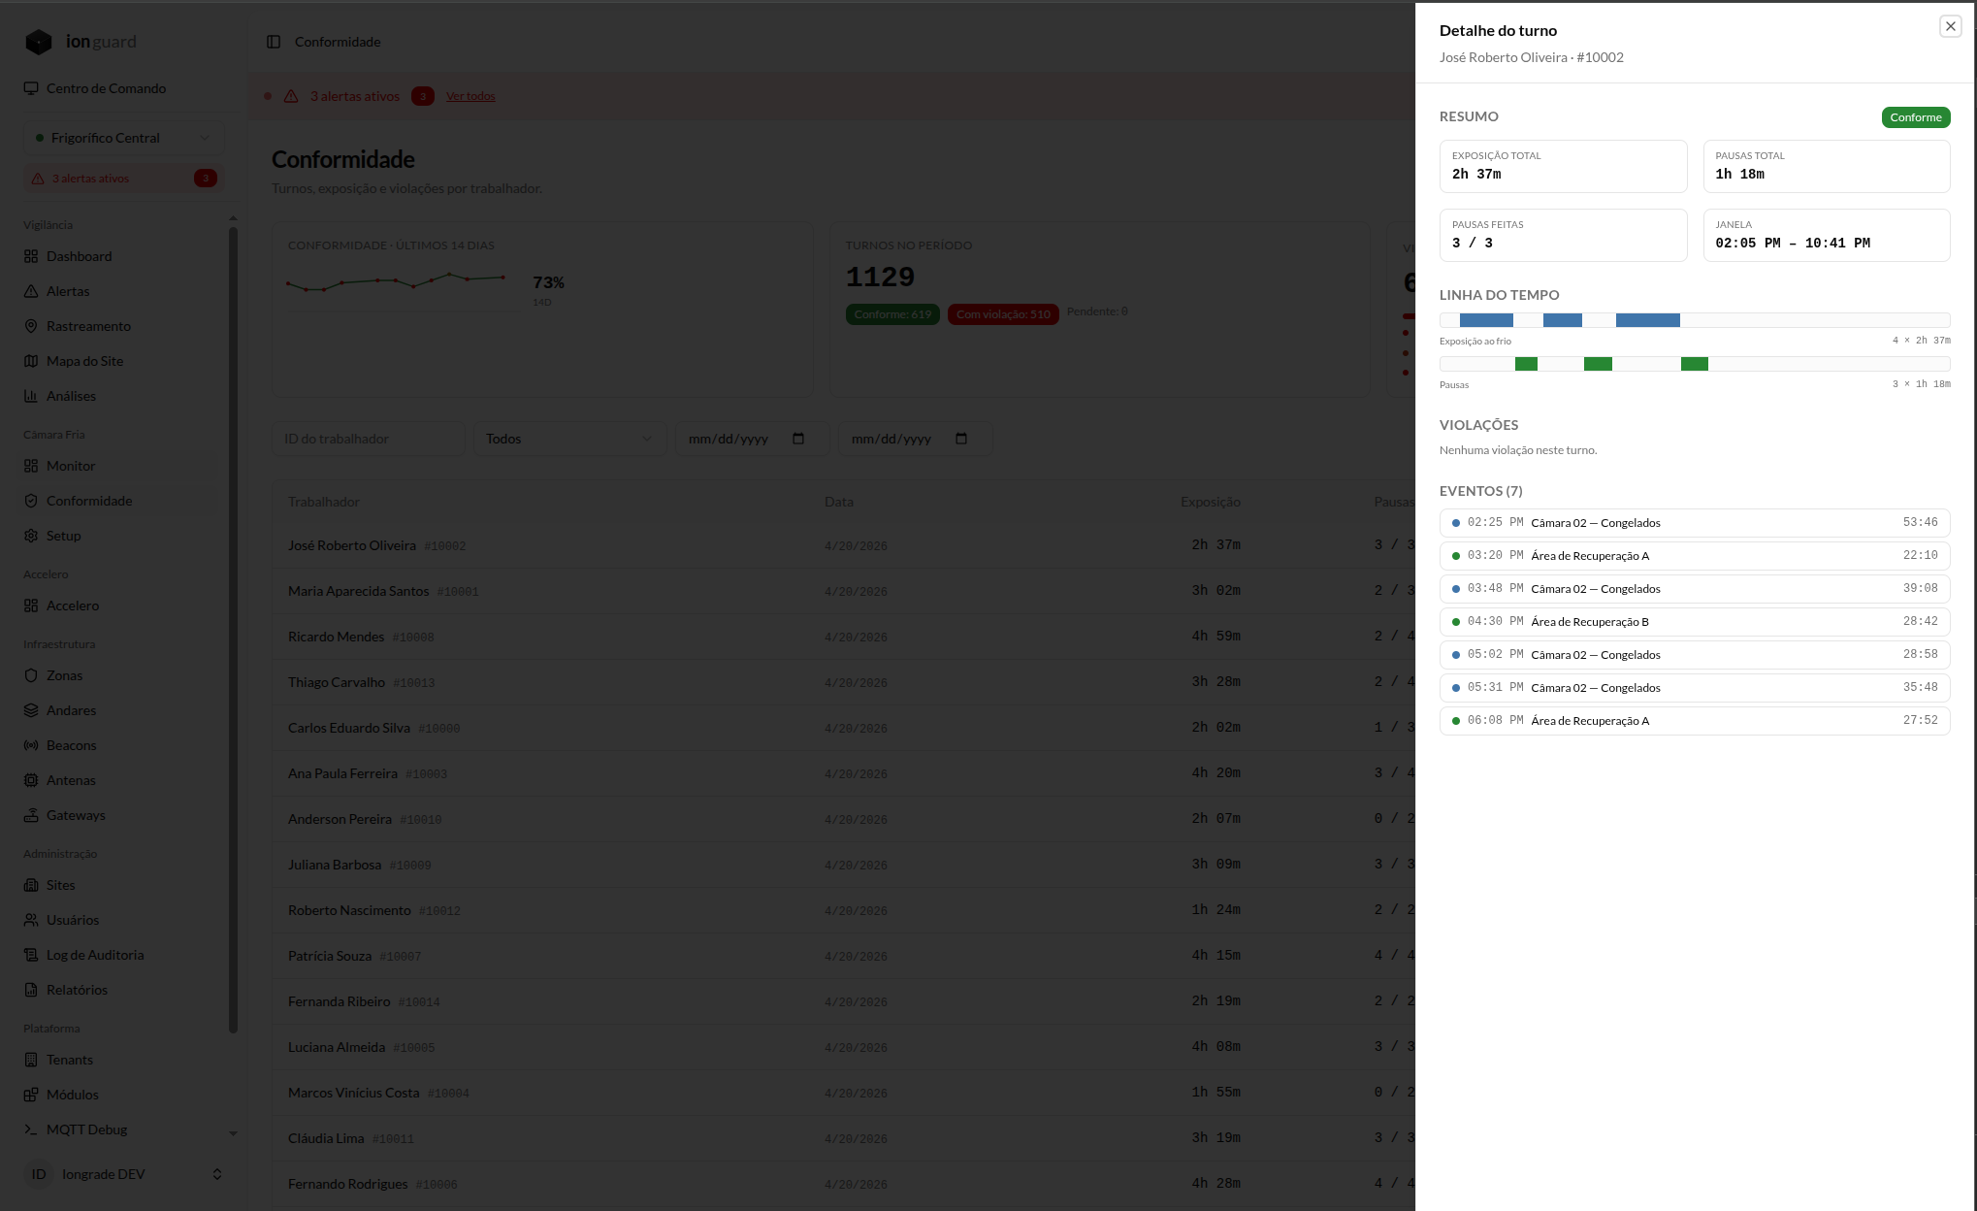Toggle sidebar with the panel icon
The height and width of the screenshot is (1211, 1977).
[274, 42]
